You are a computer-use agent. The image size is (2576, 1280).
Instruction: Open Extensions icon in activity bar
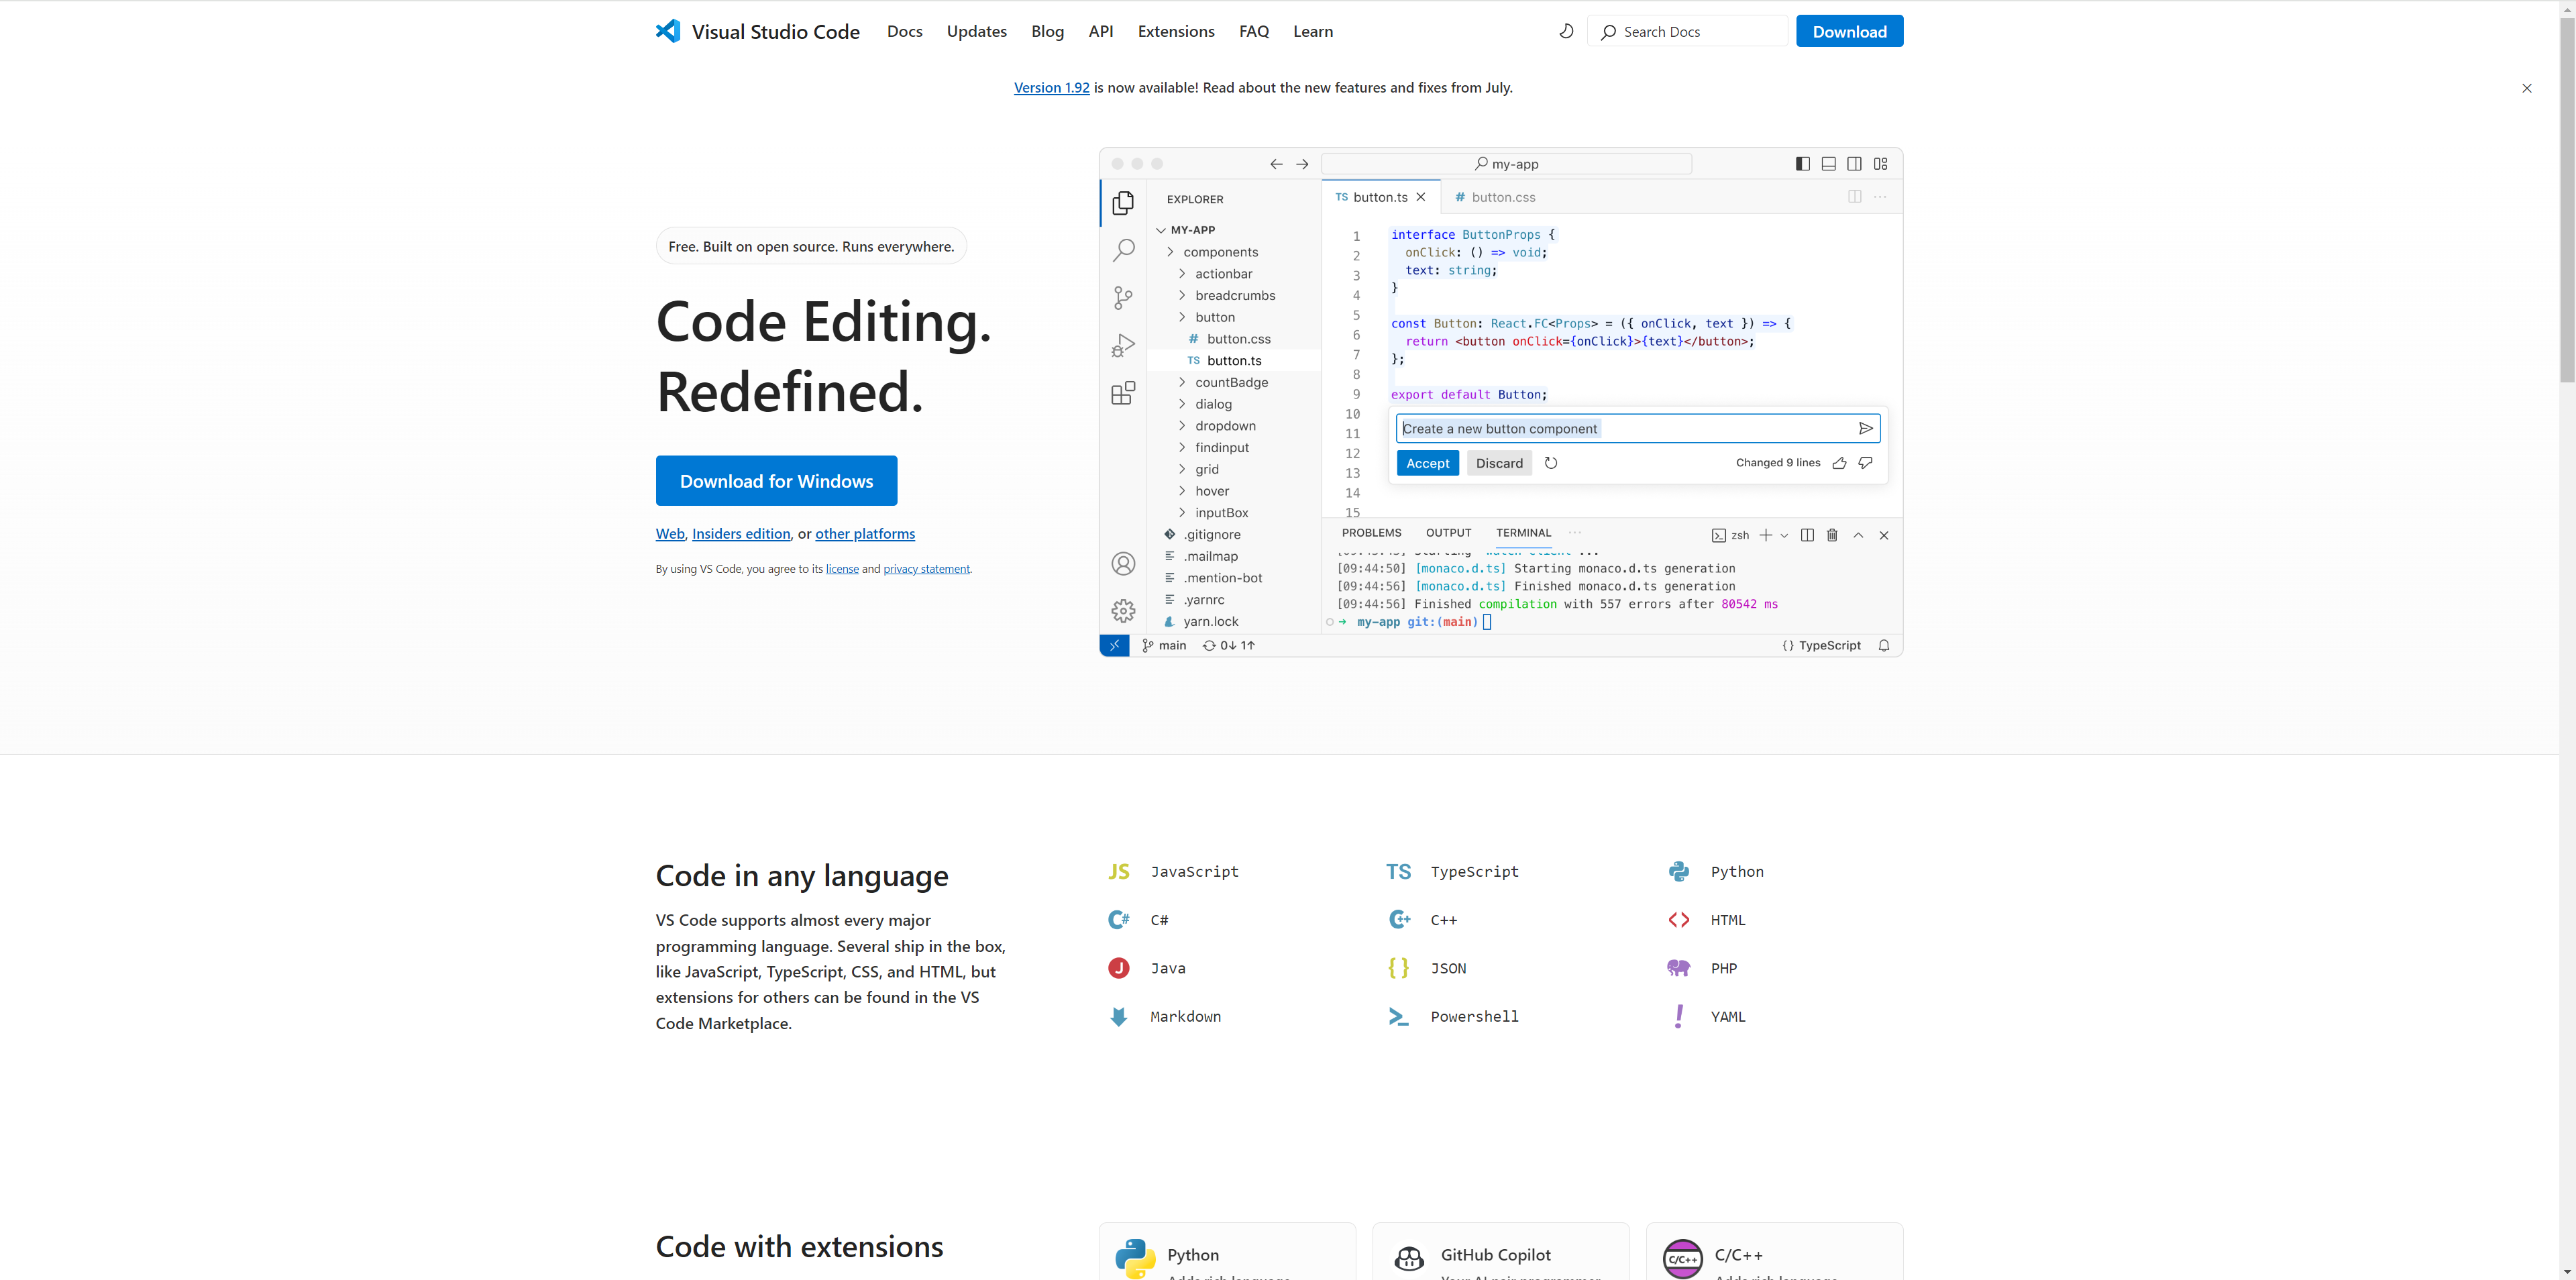click(x=1123, y=393)
